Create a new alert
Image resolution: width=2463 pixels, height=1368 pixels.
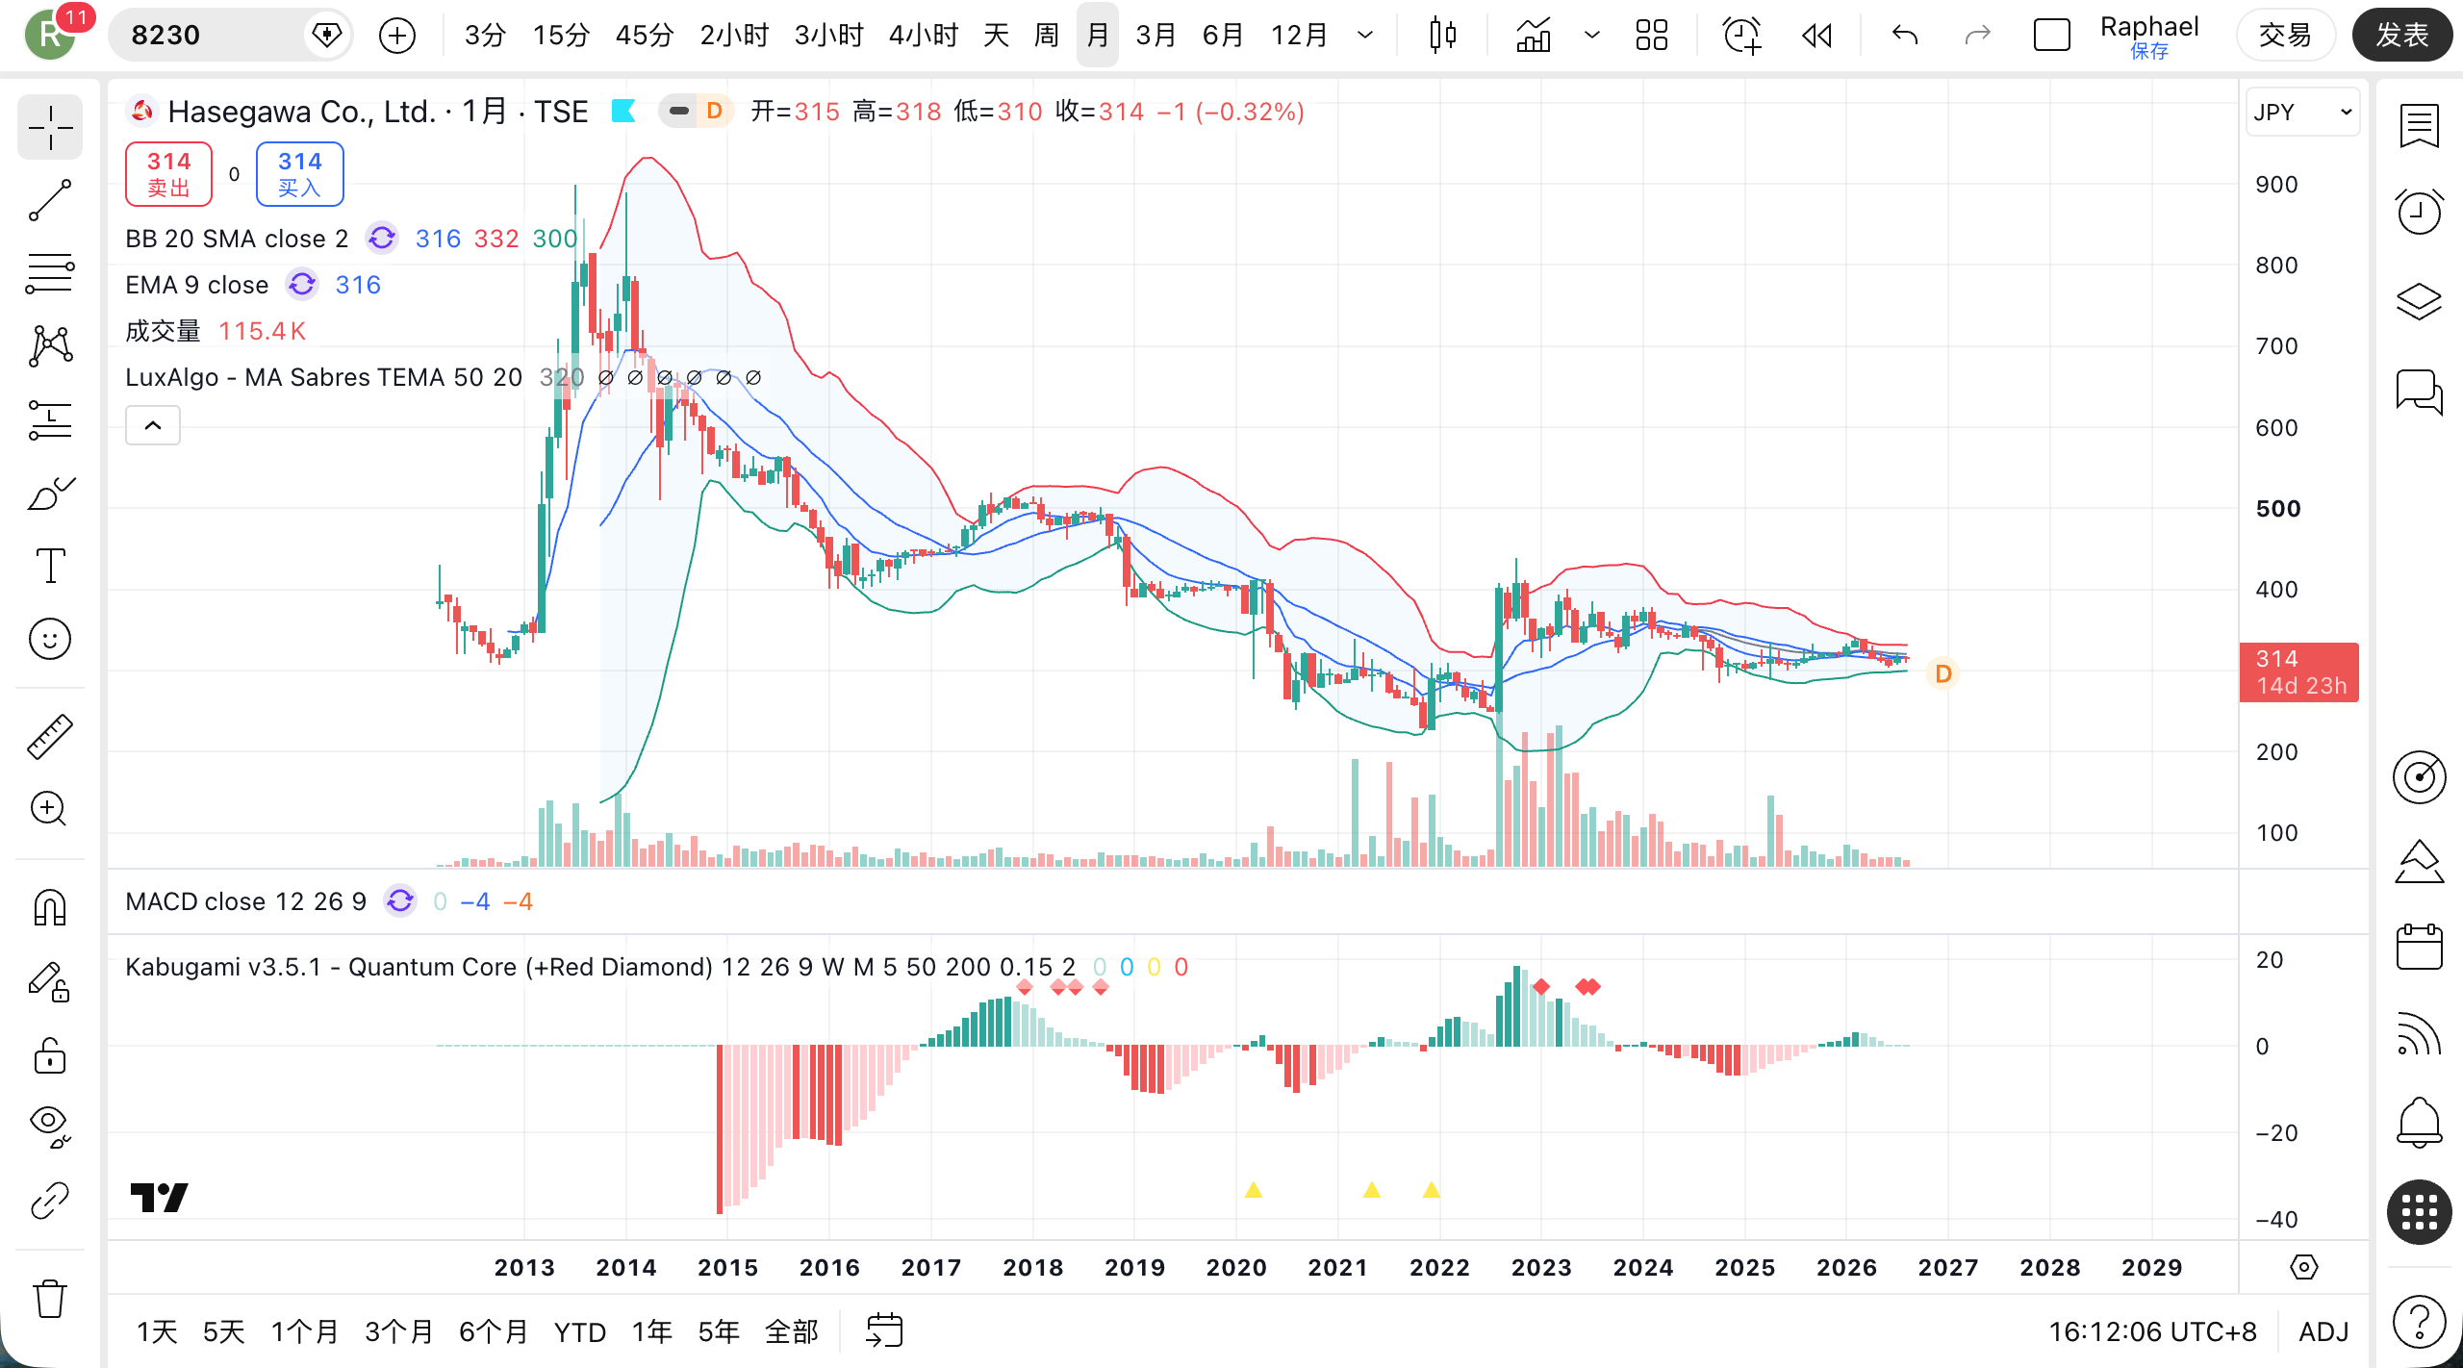tap(1741, 36)
